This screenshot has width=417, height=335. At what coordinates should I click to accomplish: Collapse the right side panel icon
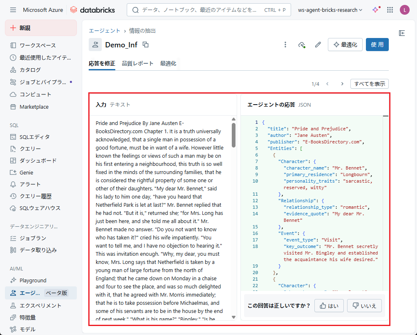tap(402, 33)
